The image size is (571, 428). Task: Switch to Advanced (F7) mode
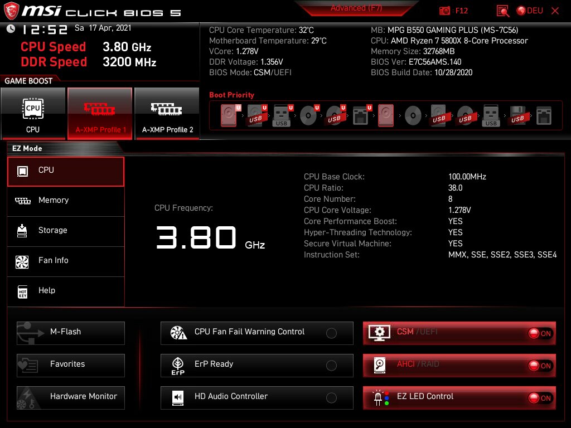(356, 8)
